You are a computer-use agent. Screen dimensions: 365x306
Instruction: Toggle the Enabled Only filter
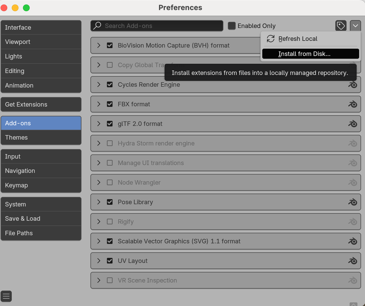[231, 26]
